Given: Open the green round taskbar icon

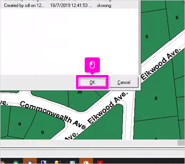Looking at the screenshot, I should click(x=16, y=162).
